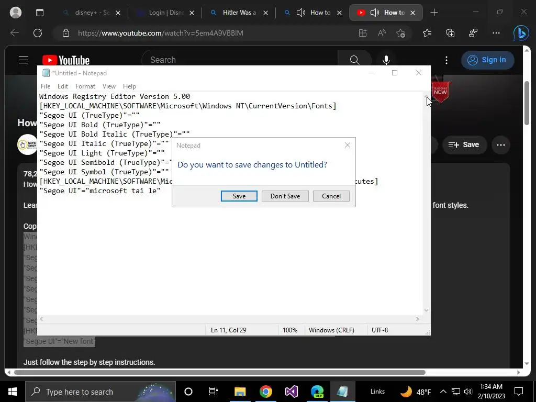
Task: Open the Collections icon
Action: [x=450, y=33]
